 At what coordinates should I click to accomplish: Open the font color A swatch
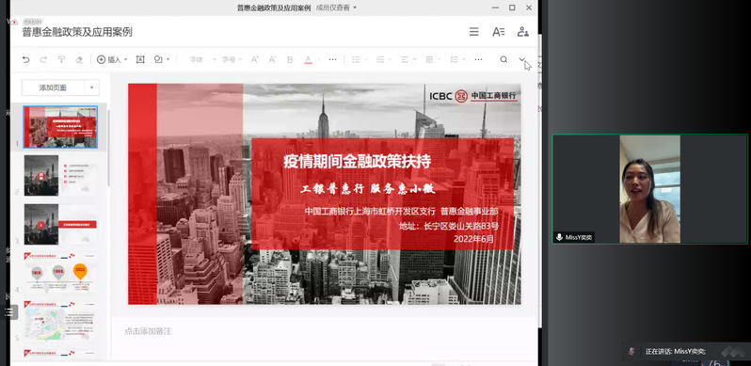(x=309, y=59)
